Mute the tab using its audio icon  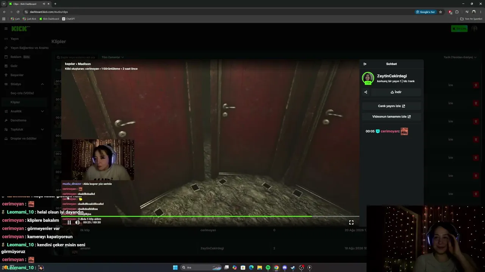(44, 4)
